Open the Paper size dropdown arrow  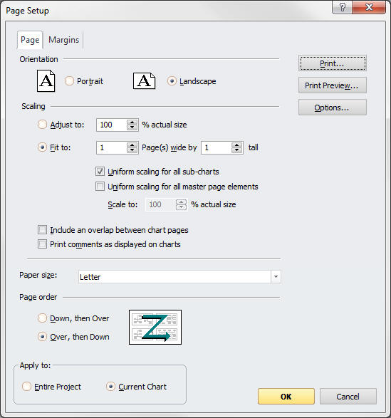pos(276,277)
